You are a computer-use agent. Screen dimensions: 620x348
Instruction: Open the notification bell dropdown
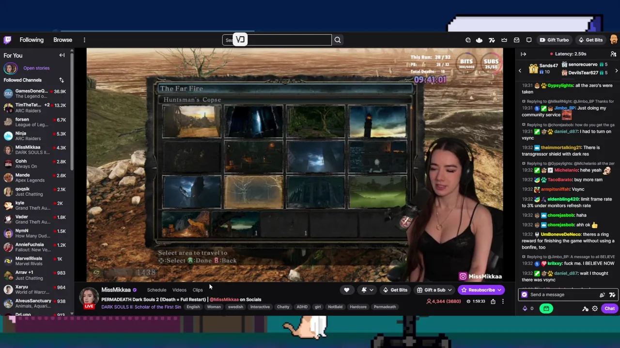tap(367, 290)
